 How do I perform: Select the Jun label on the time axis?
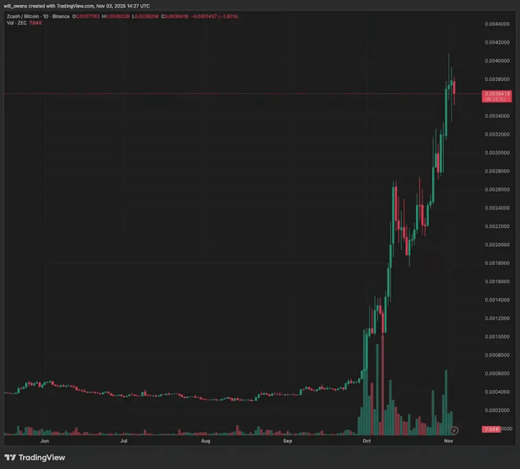(45, 441)
